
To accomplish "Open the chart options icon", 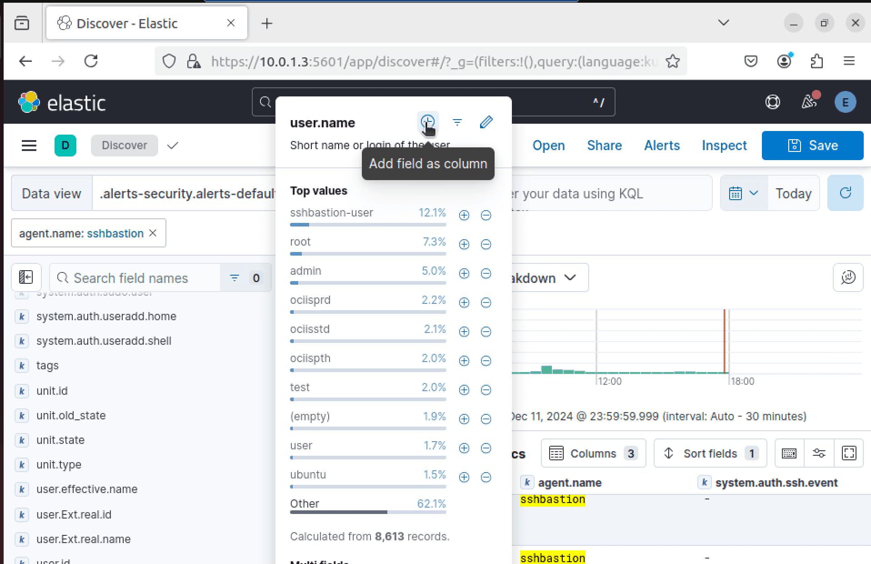I will [848, 277].
